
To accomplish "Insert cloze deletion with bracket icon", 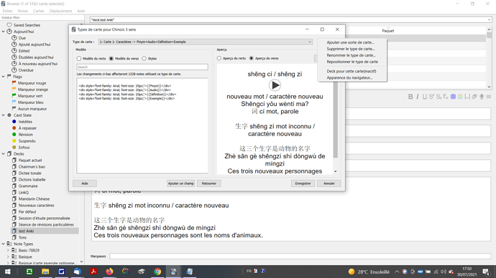I will coord(467,97).
